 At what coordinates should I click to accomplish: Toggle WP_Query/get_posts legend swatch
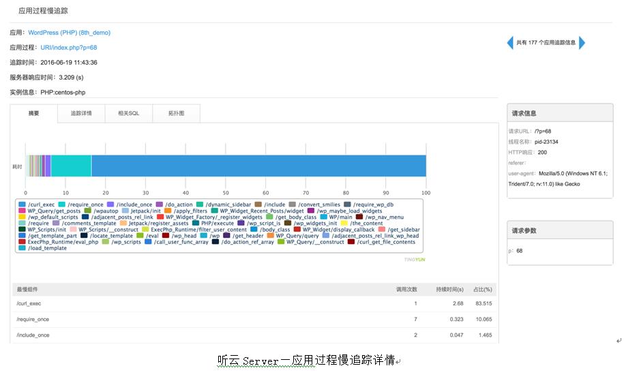[23, 211]
